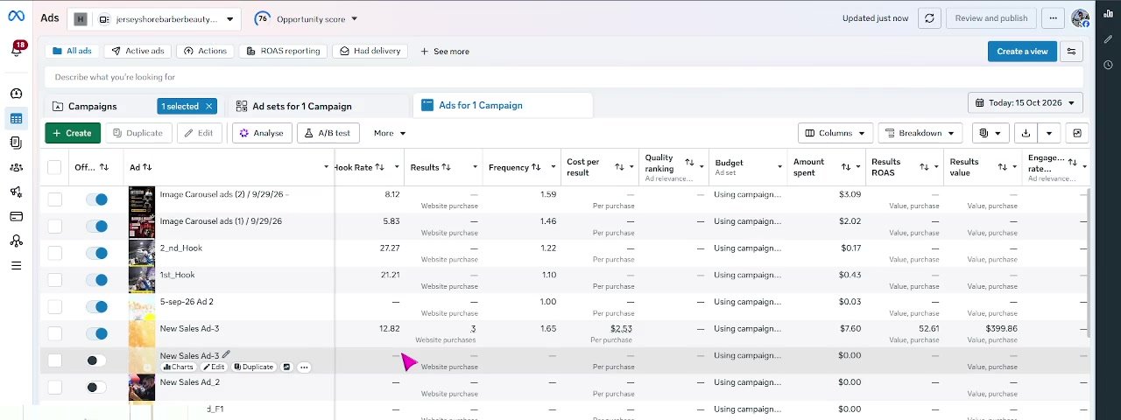Open the edit pencil icon in right rail
Viewport: 1121px width, 420px height.
coord(1108,41)
